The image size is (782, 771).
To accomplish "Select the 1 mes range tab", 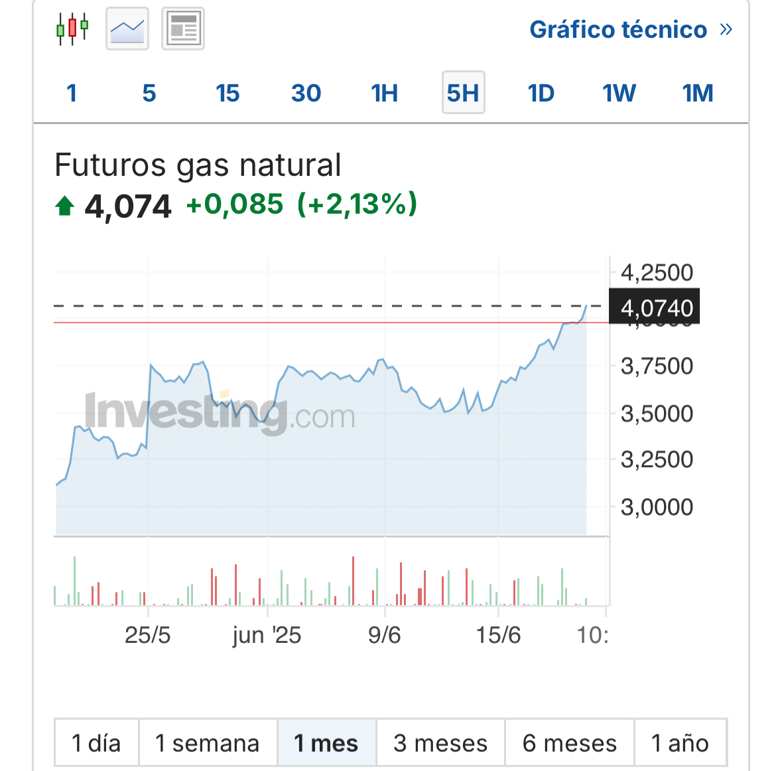I will coord(327,742).
